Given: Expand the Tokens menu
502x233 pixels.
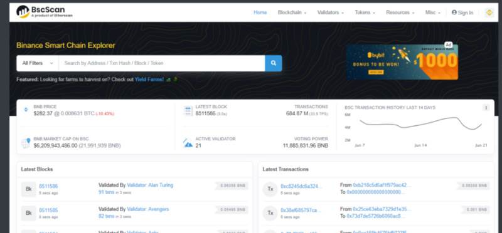Looking at the screenshot, I should click(365, 13).
